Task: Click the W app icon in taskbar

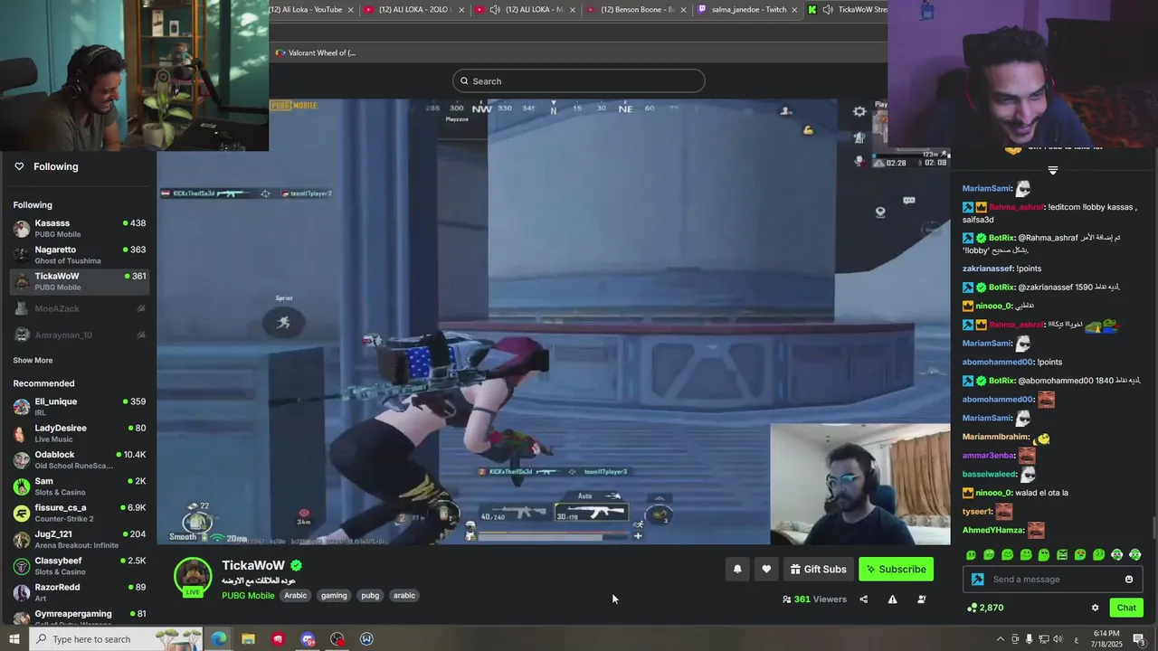Action: (366, 639)
